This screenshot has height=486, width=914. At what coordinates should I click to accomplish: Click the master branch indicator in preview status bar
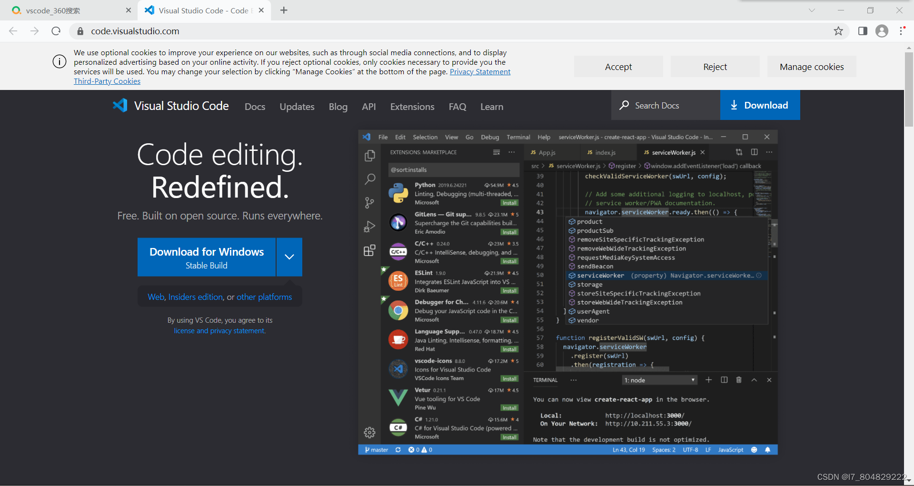pos(377,450)
